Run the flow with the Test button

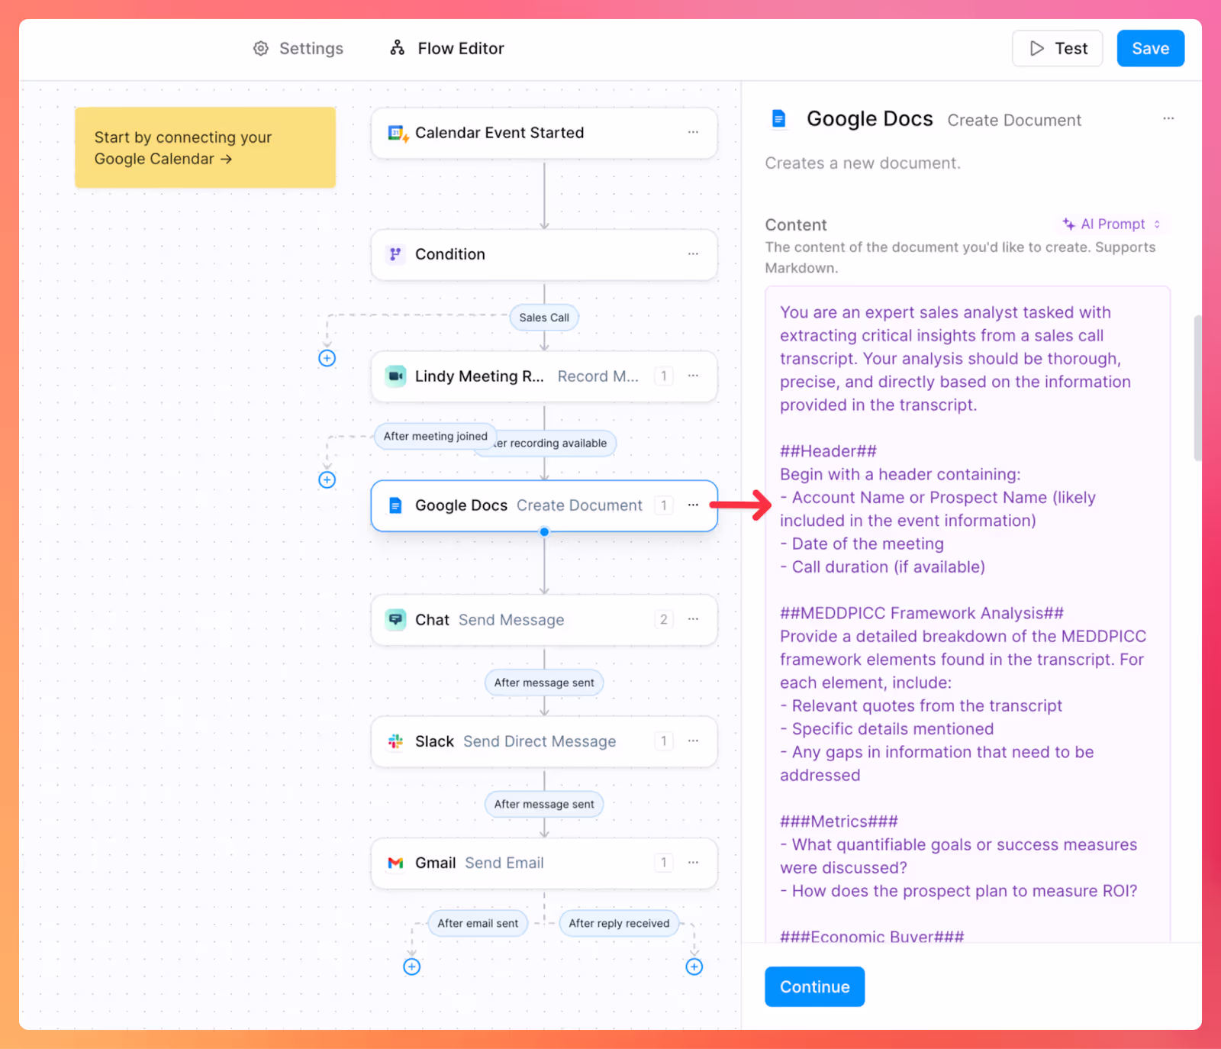click(x=1057, y=48)
